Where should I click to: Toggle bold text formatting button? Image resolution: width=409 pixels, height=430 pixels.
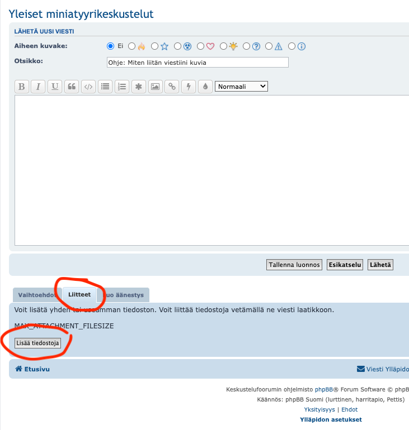[x=22, y=87]
